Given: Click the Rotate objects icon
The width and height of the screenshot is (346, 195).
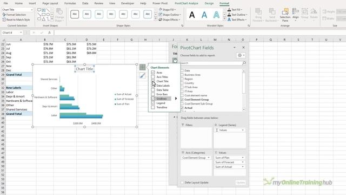Looking at the screenshot, I should (314, 12).
